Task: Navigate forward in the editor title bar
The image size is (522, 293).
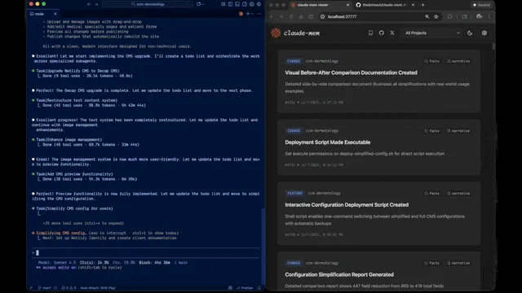Action: click(x=96, y=4)
